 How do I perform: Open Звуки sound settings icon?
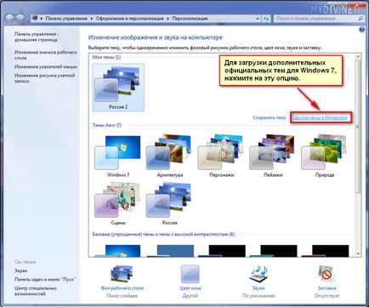(258, 274)
